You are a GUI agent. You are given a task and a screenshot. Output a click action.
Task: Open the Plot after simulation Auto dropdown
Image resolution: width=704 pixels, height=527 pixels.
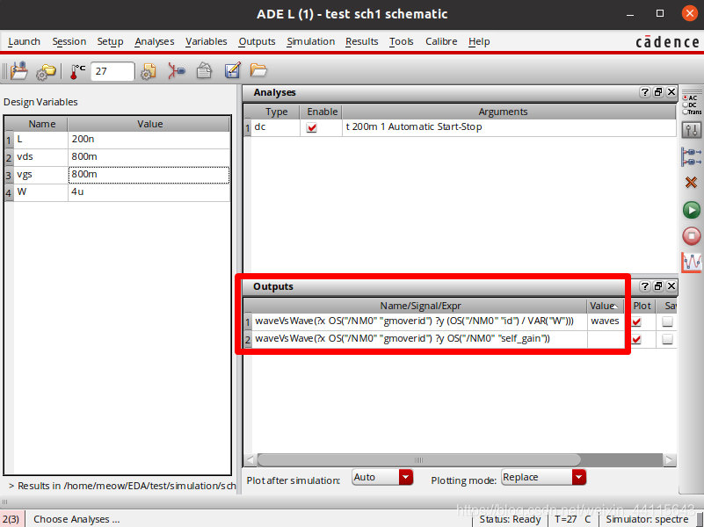click(x=382, y=477)
